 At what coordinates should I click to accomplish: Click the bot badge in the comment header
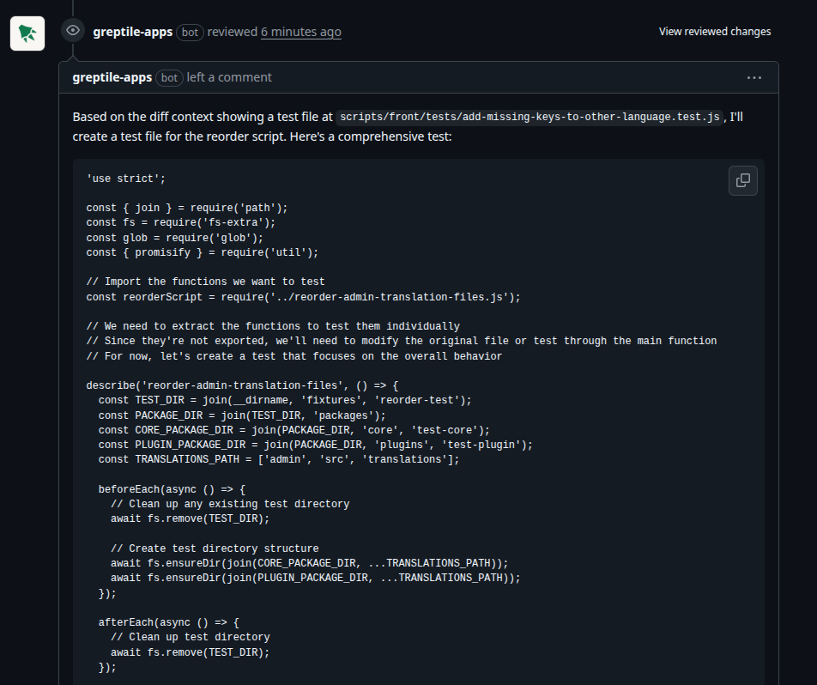pos(169,77)
